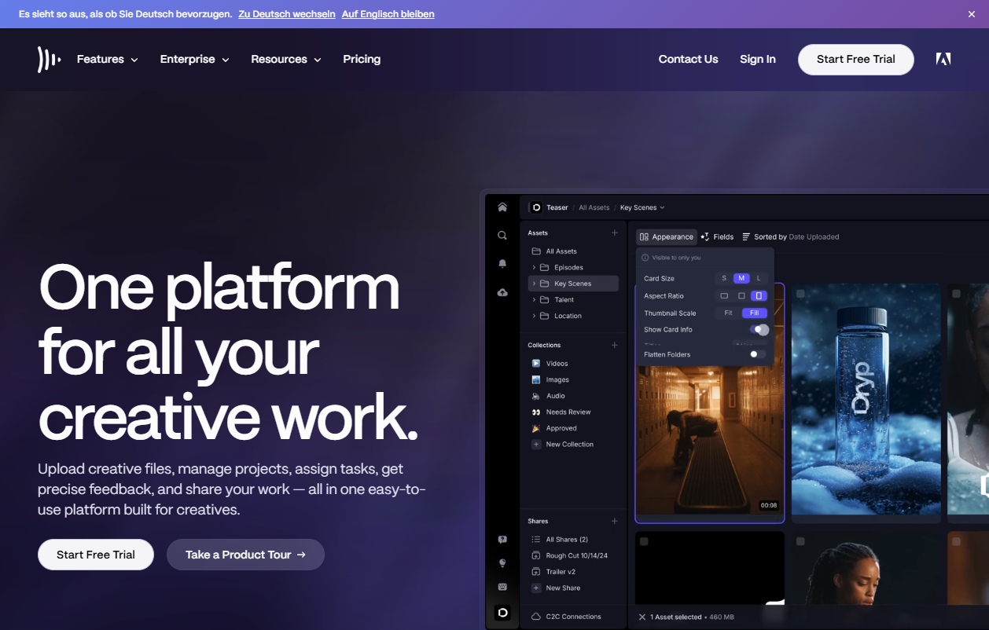Click Start Free Trial beside Sign In
Viewport: 989px width, 630px height.
tap(856, 60)
